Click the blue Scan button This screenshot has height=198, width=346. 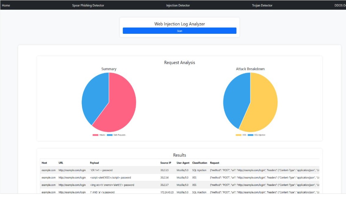tap(179, 31)
